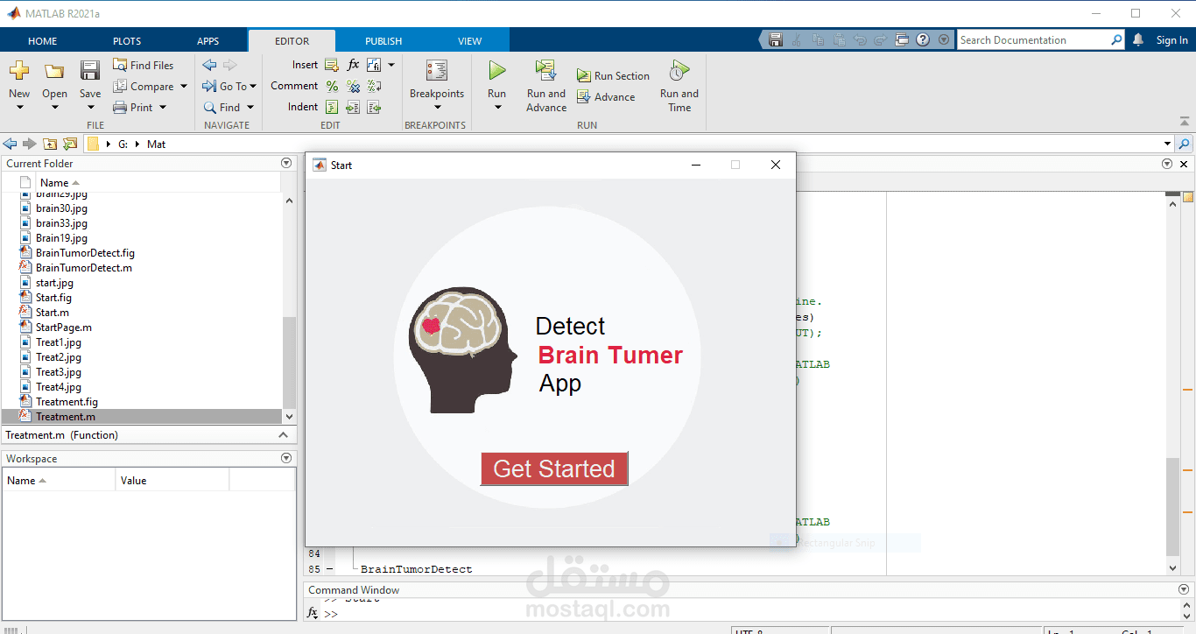Open the Breakpoints tool
The image size is (1196, 634).
click(x=436, y=71)
